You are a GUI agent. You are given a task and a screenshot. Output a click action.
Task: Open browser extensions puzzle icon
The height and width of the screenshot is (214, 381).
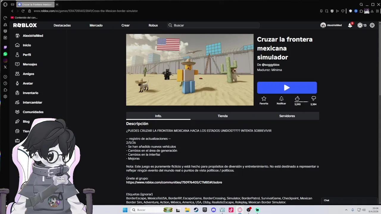361,11
